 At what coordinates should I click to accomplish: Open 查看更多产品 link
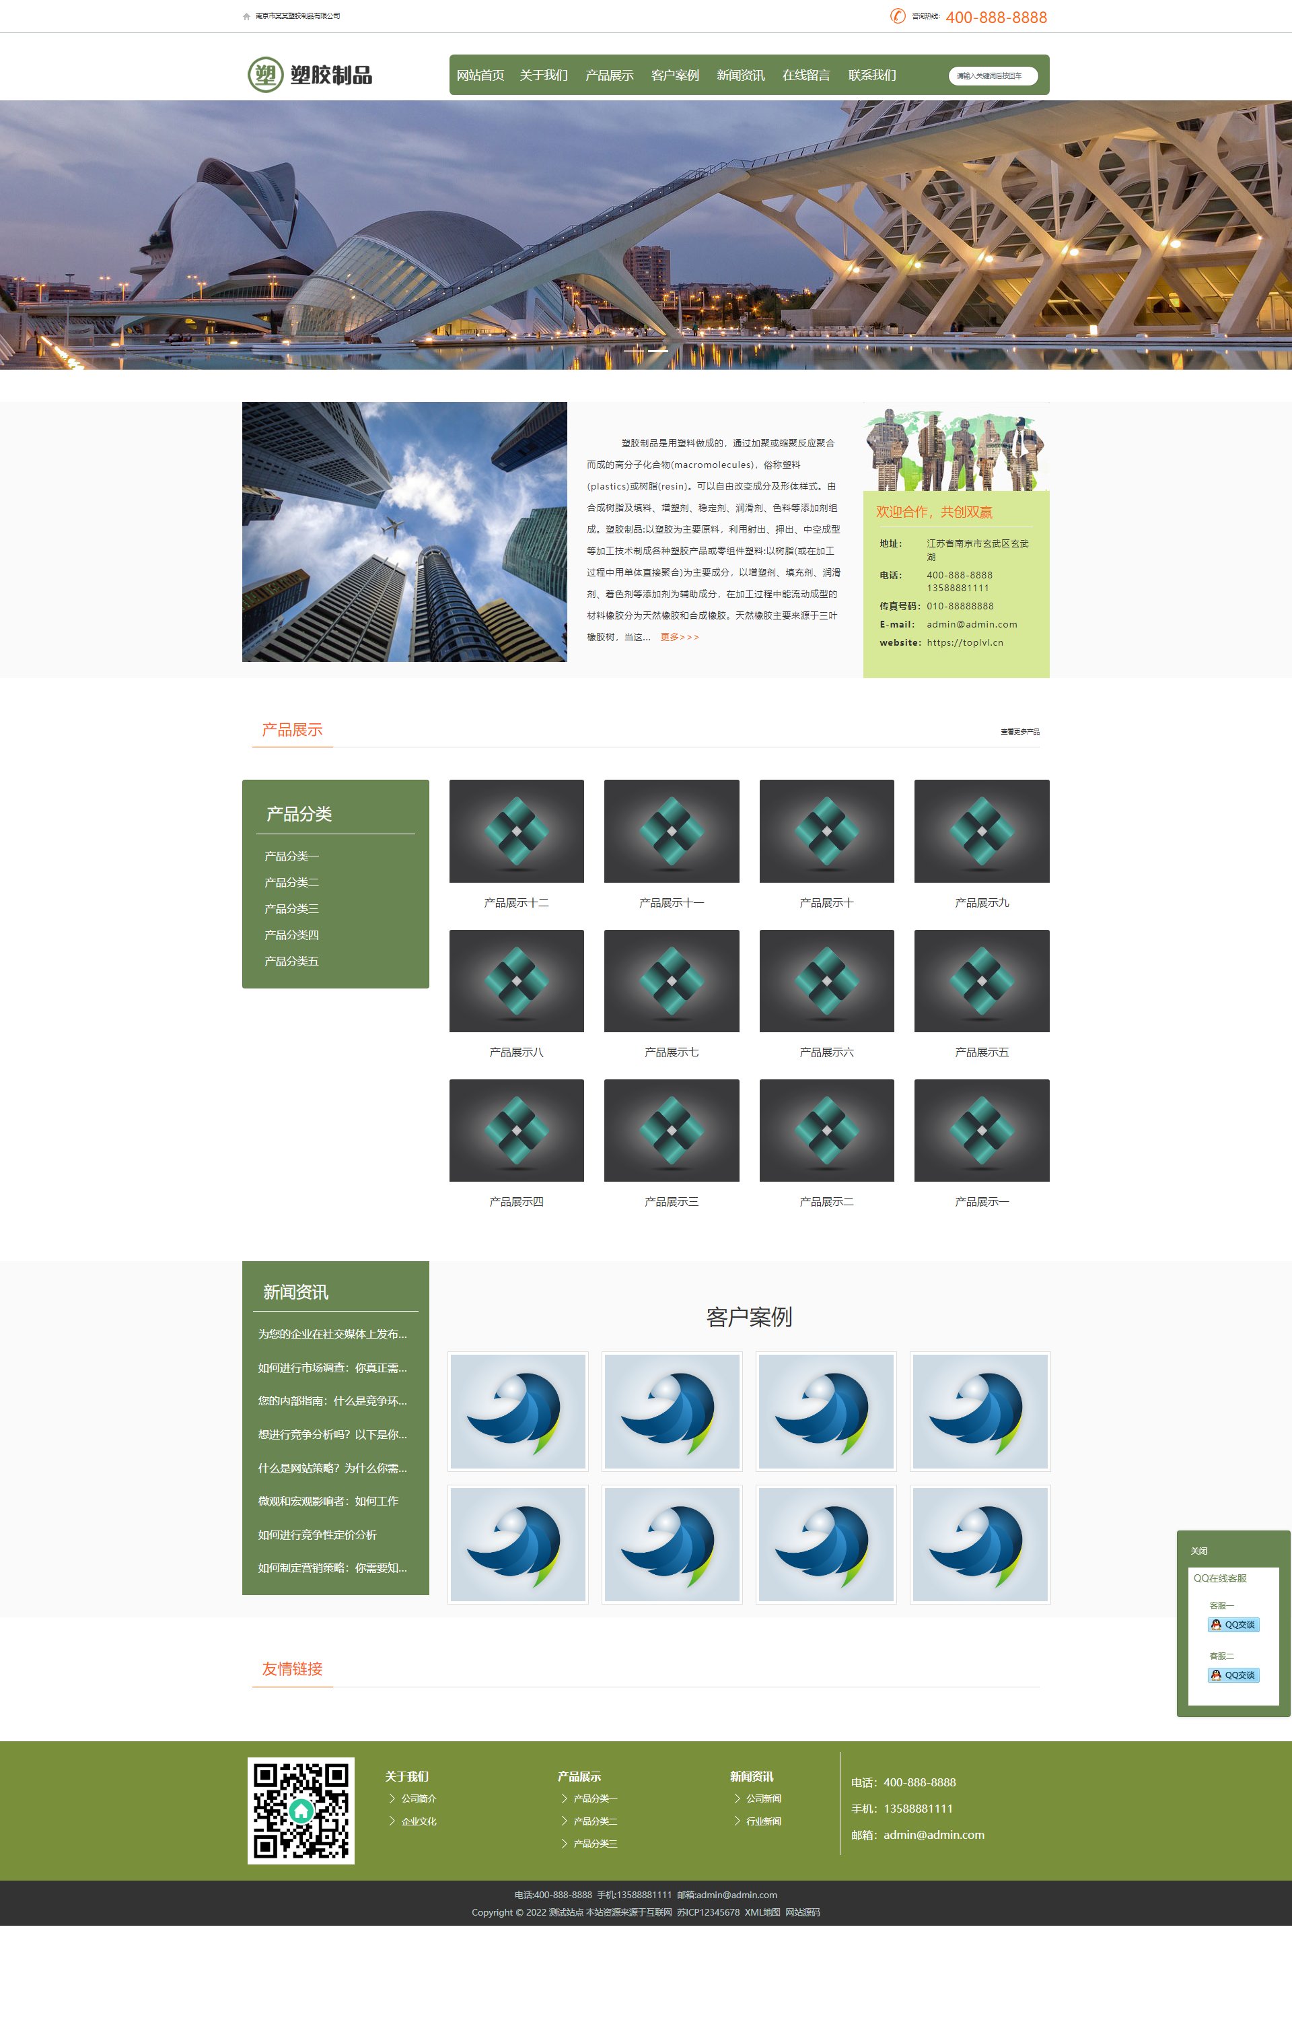point(1019,732)
